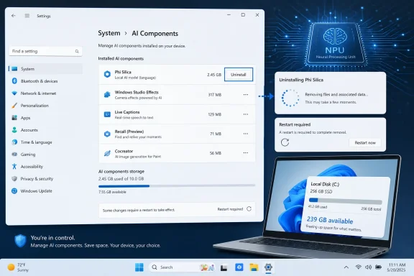
Task: Select the Windows Studio Effects row name
Action: click(137, 92)
